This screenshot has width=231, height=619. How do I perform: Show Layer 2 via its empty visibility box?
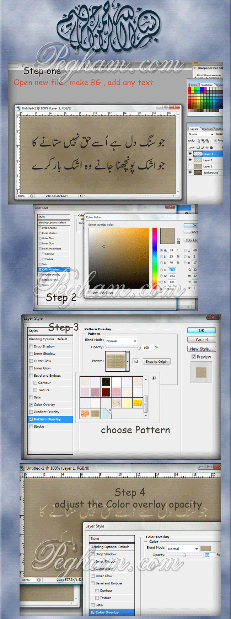click(190, 166)
